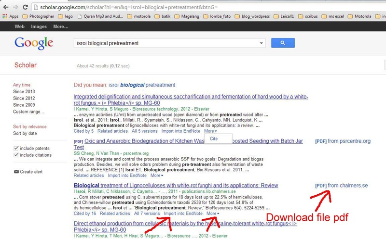
Task: Reload the page with the refresh icon
Action: 25,7
